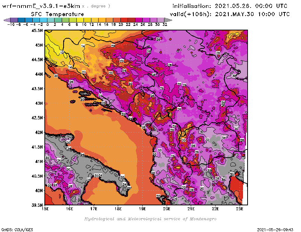Image resolution: width=301 pixels, height=232 pixels.
Task: Select the '19E' longitude axis label
Action: [142, 209]
